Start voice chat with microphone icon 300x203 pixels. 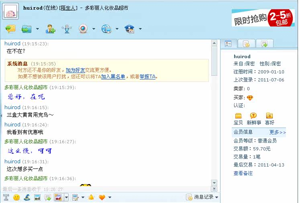point(67,29)
